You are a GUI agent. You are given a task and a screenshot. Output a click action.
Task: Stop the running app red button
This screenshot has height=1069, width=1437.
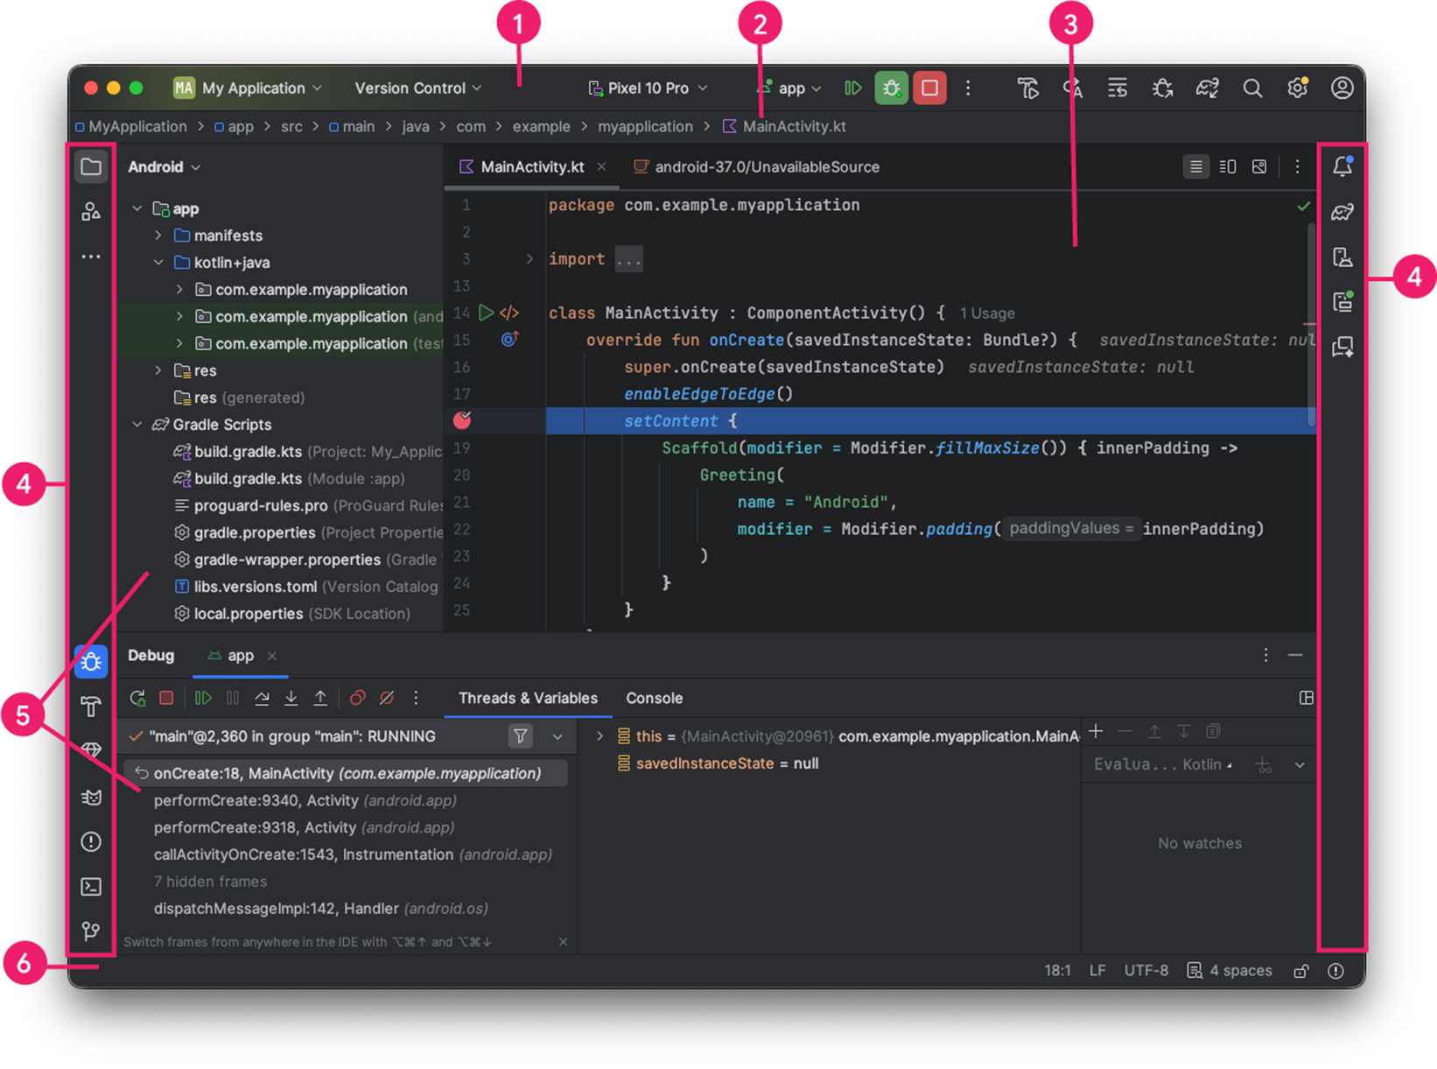(x=929, y=88)
